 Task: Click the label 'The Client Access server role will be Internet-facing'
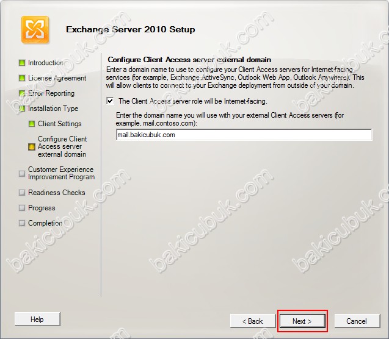pyautogui.click(x=193, y=101)
